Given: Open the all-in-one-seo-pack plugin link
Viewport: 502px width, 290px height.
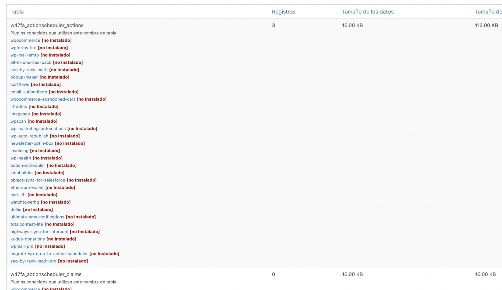Looking at the screenshot, I should [31, 62].
